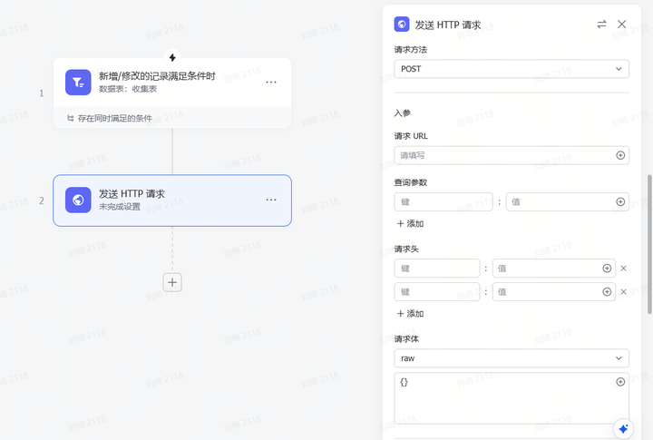This screenshot has width=653, height=440.
Task: Open more options for 发送 HTTP 请求 step
Action: [271, 200]
